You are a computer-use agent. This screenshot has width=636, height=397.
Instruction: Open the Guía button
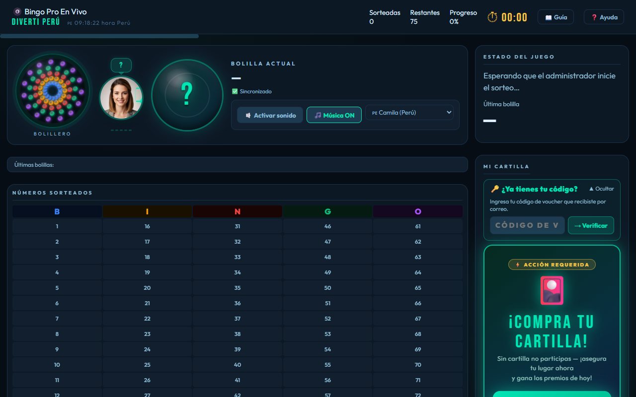[x=556, y=17]
